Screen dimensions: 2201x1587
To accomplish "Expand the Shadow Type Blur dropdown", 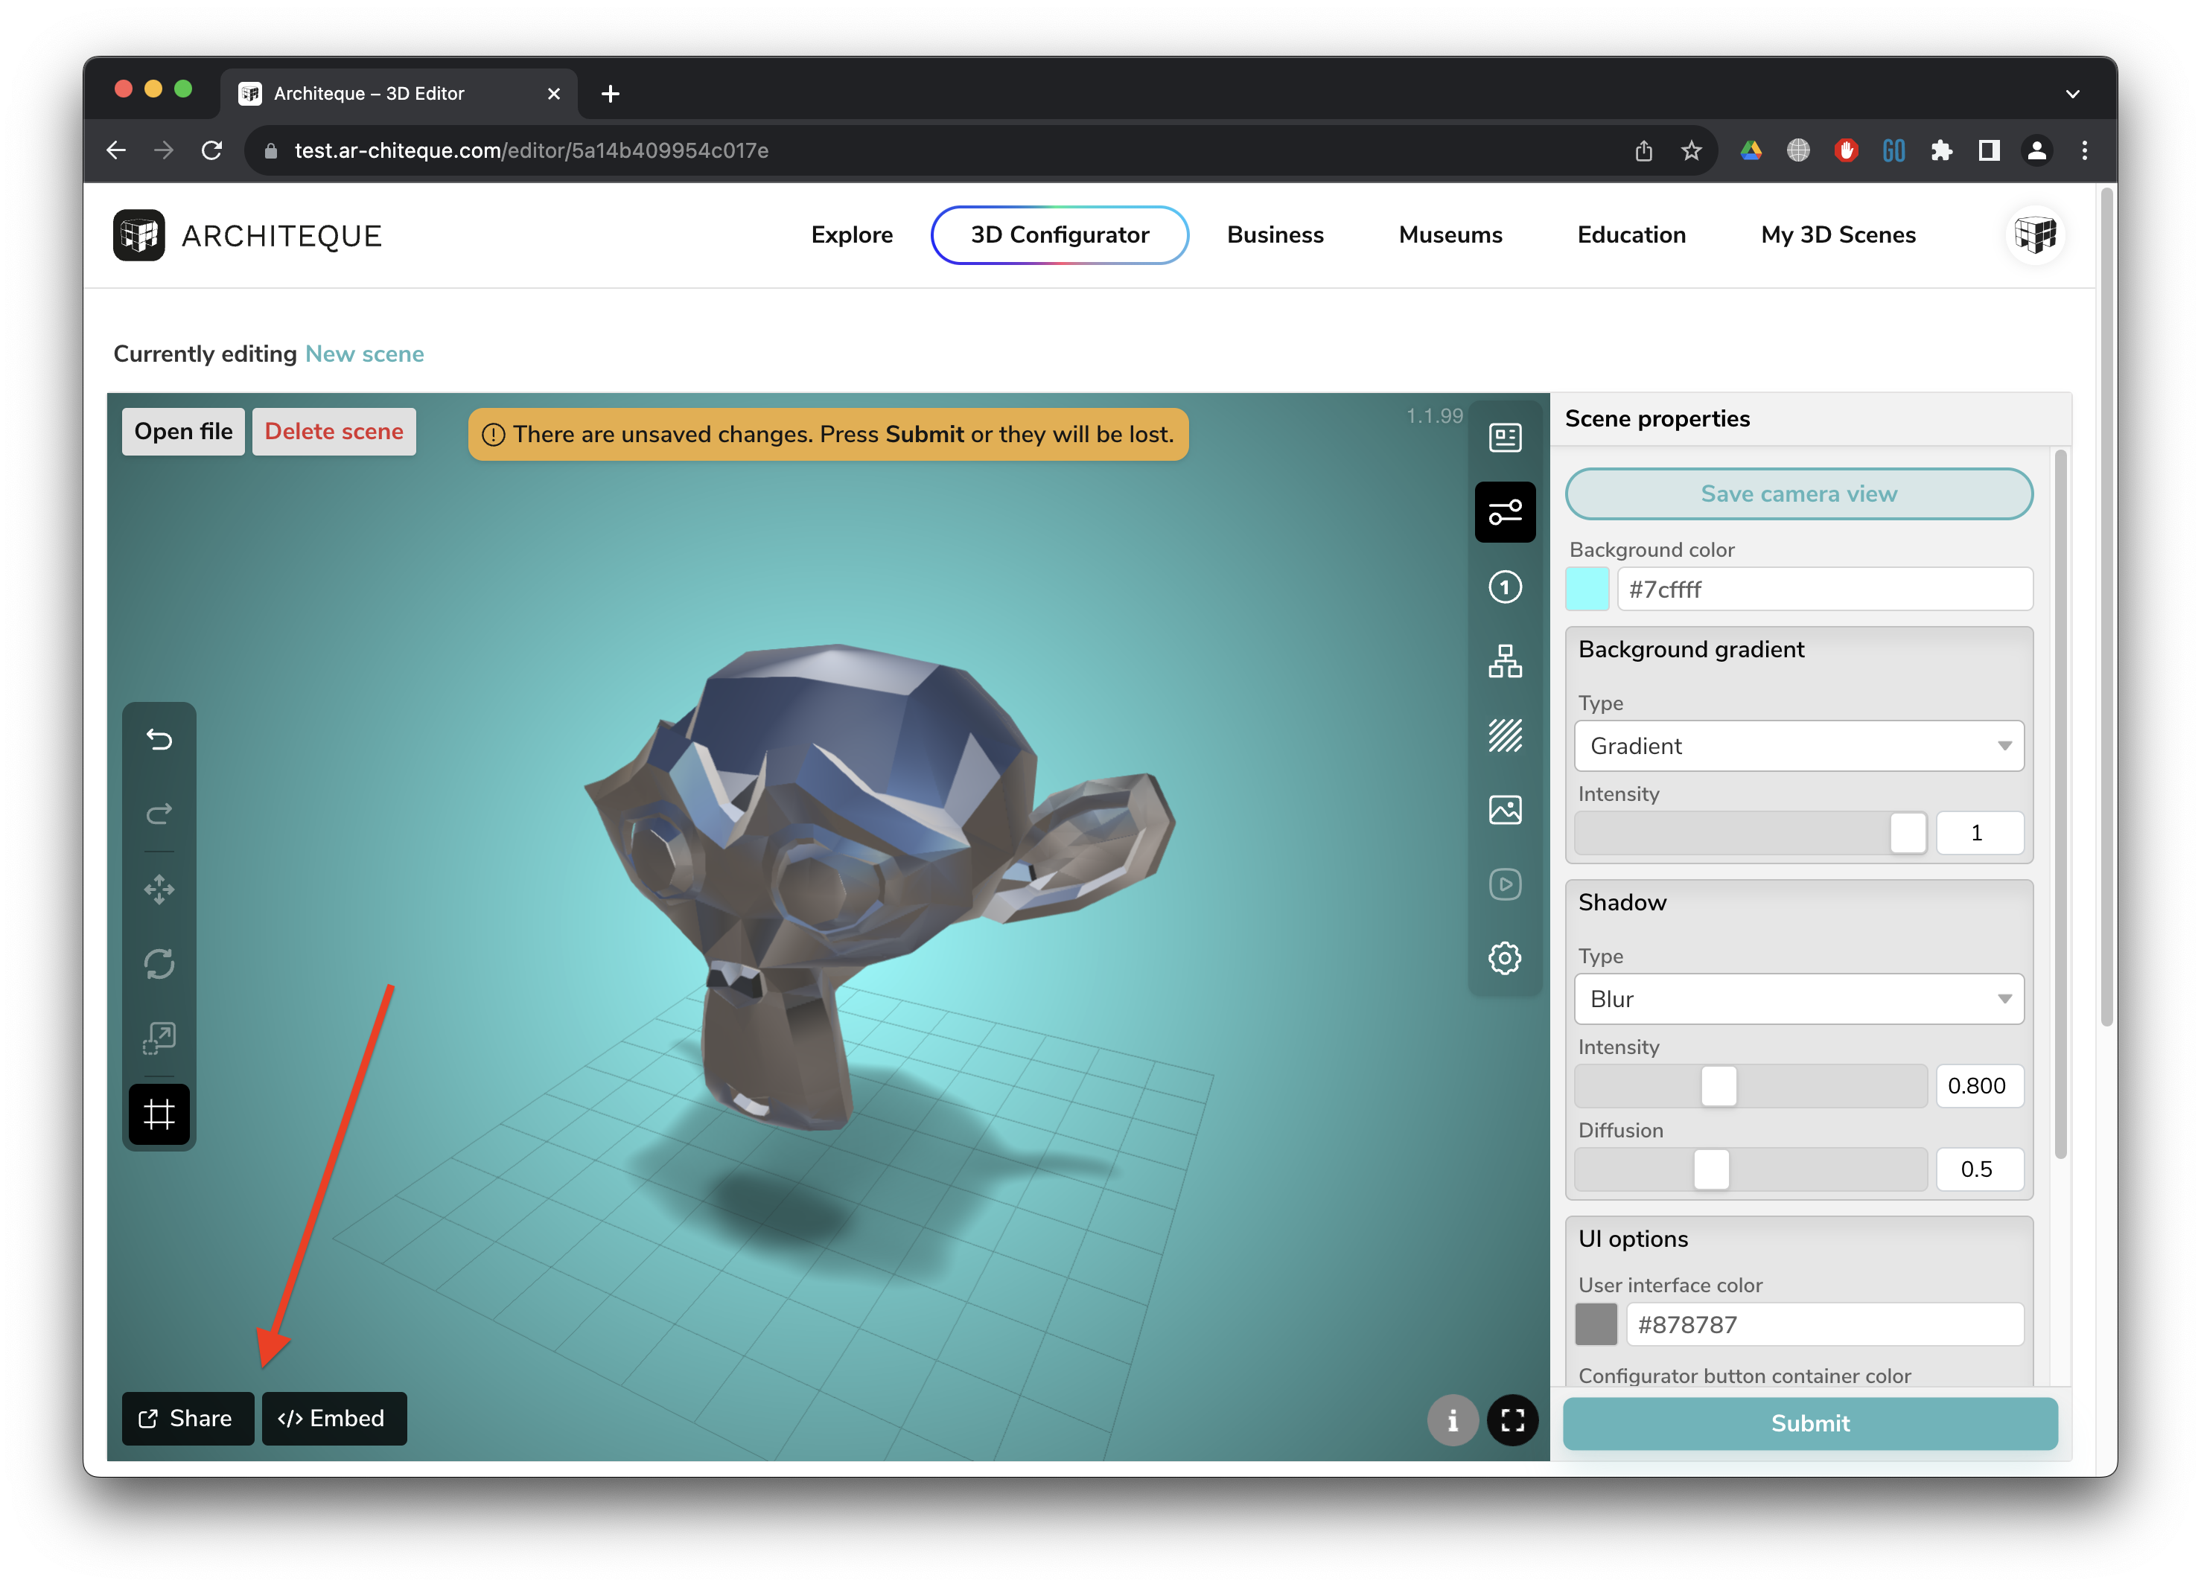I will click(x=1798, y=999).
